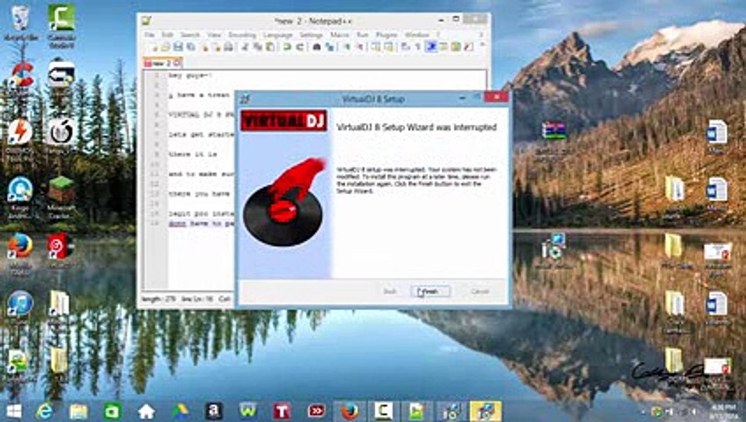Click the Save All icon in Notepad++ toolbar
Screen dimensions: 746x422
coord(190,47)
